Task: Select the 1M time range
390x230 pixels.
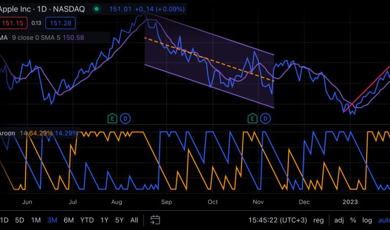Action: [x=36, y=220]
